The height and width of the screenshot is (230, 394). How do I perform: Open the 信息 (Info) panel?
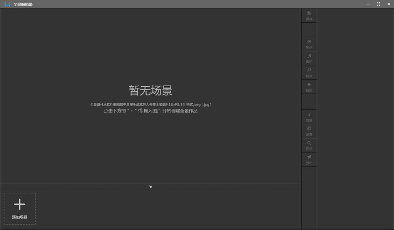coord(309,117)
